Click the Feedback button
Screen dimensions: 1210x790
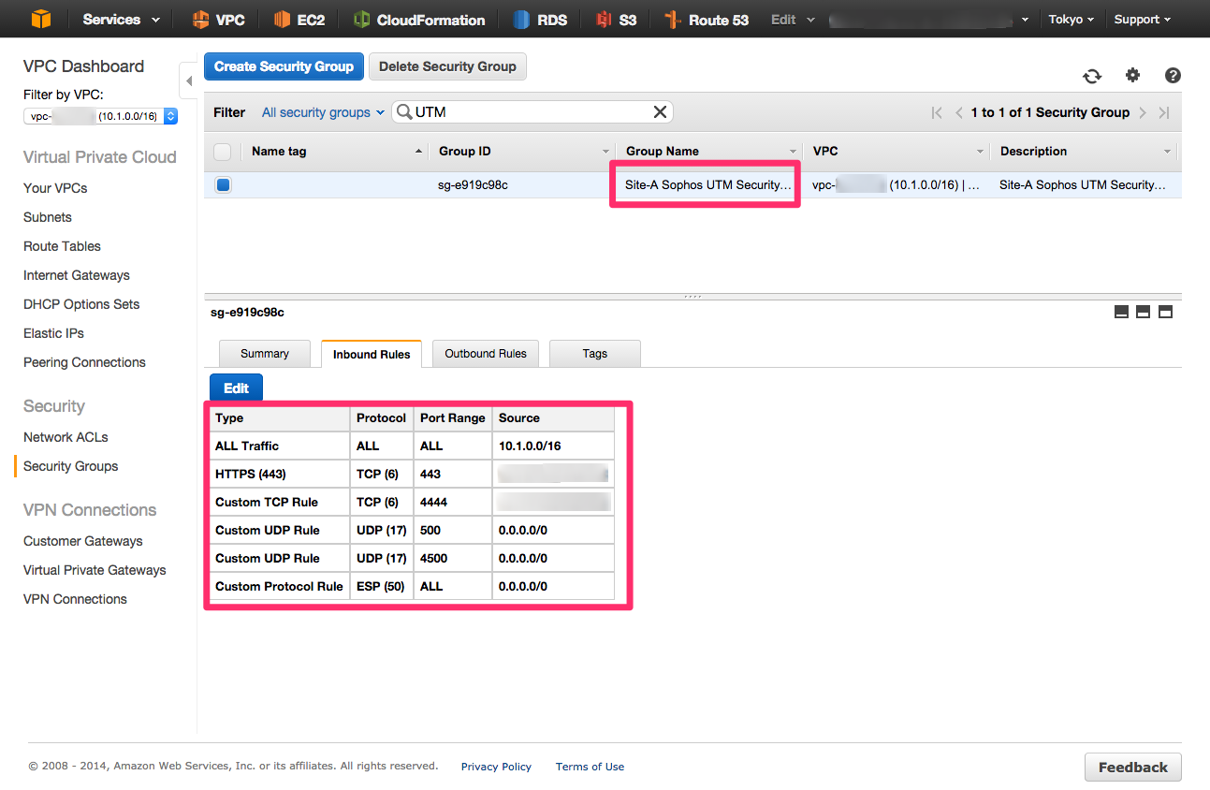[x=1133, y=767]
